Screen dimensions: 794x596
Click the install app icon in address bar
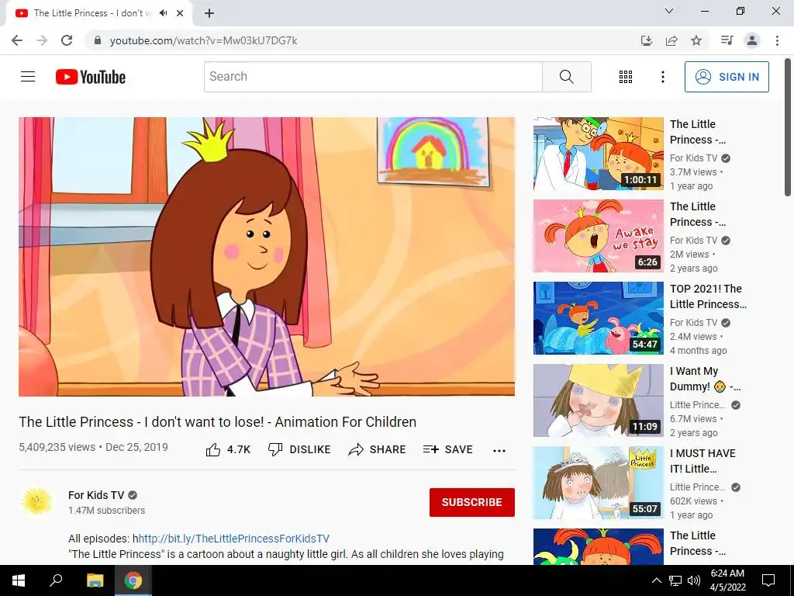click(x=646, y=40)
